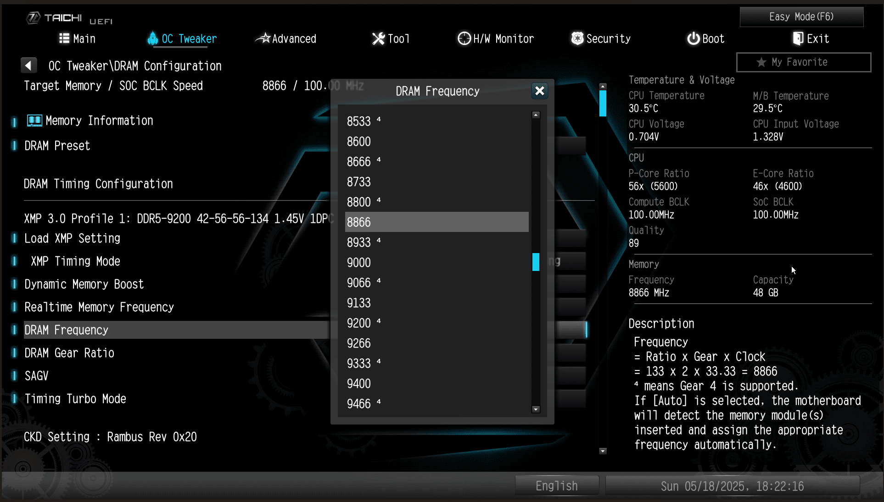Click popup list scroll down arrow
Viewport: 884px width, 502px height.
[536, 409]
